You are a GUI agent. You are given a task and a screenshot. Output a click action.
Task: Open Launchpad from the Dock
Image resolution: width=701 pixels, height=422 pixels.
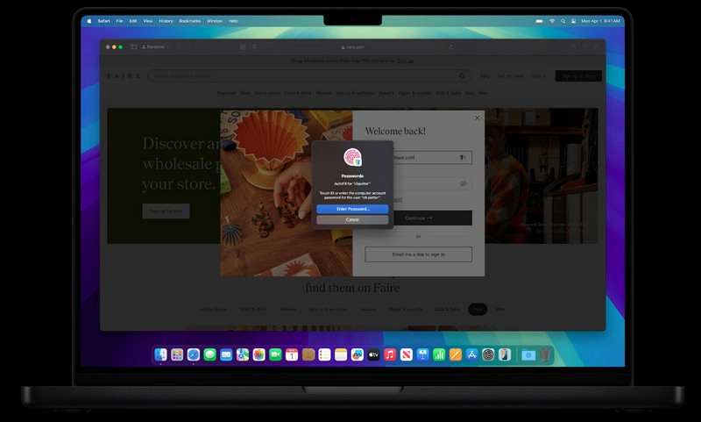(177, 354)
